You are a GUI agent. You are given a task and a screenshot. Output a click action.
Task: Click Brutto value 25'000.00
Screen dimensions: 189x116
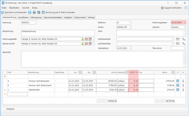coord(107,81)
